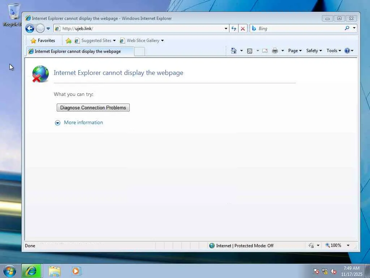The width and height of the screenshot is (370, 278).
Task: Go back using the Back arrow button
Action: pos(30,29)
